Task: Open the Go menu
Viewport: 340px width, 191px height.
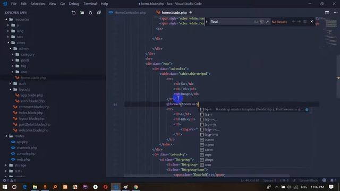Action: pos(63,4)
